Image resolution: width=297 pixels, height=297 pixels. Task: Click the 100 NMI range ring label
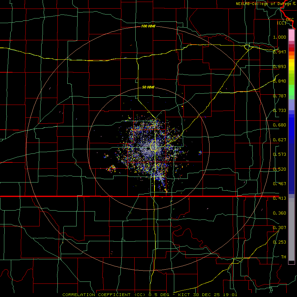click(x=148, y=26)
